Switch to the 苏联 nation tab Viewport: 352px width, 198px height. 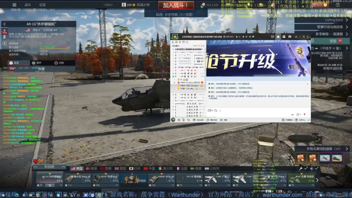[x=106, y=169]
